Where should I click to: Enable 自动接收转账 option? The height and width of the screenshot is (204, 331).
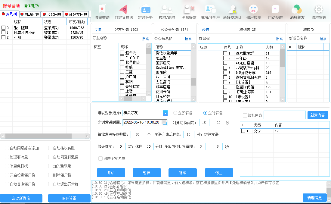point(50,148)
